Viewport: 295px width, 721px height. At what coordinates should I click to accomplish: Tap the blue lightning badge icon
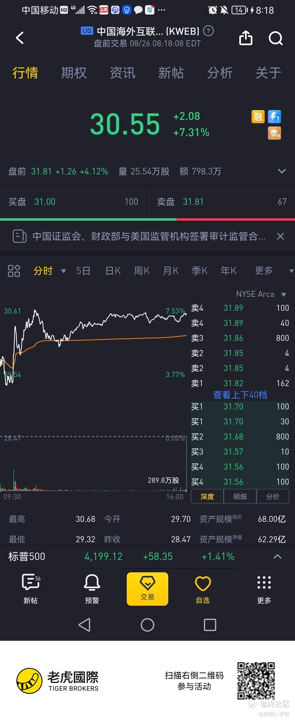[x=274, y=117]
